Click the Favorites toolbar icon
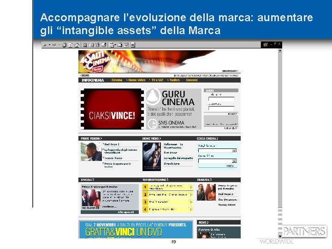 91,45
